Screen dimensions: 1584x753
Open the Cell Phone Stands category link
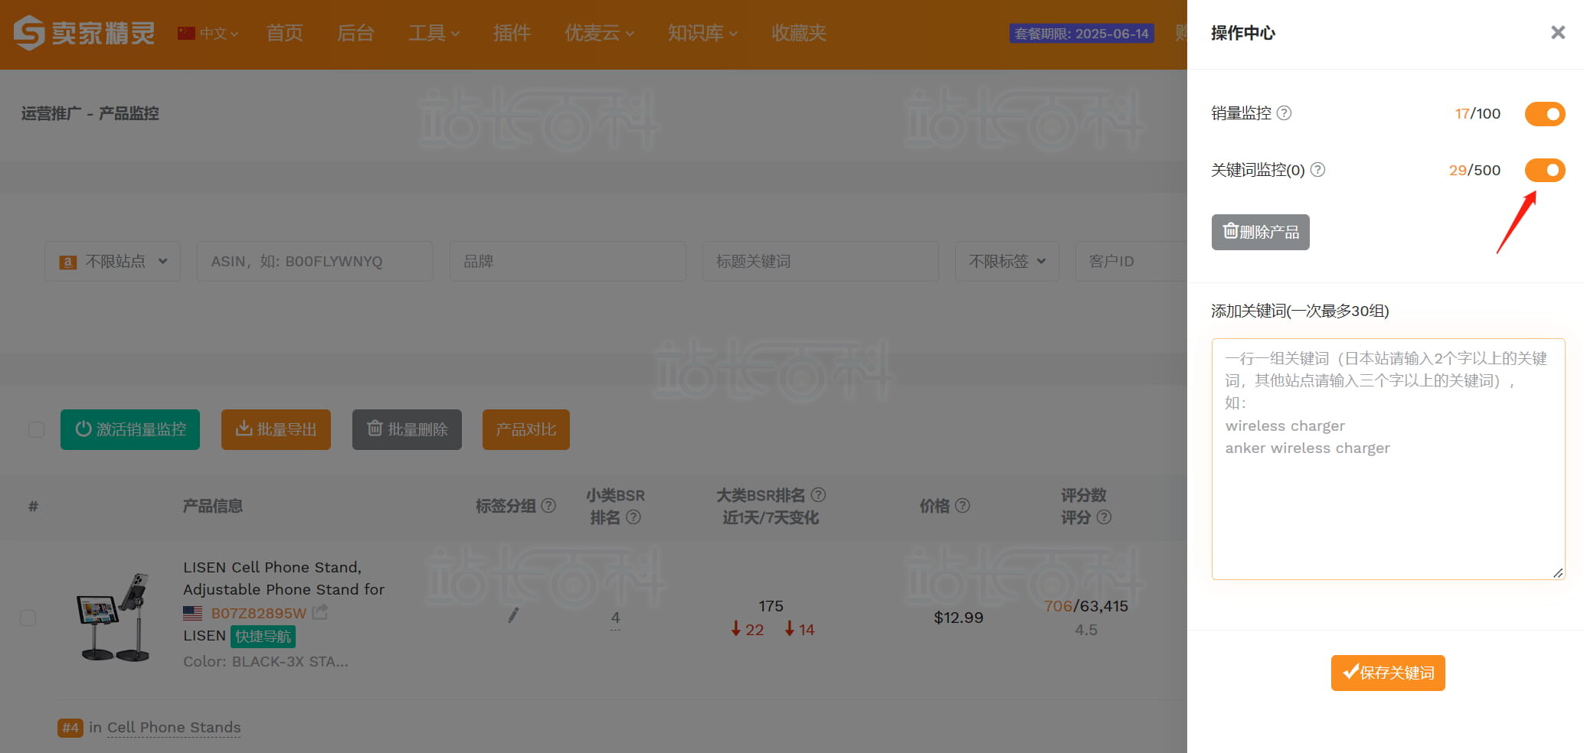173,727
